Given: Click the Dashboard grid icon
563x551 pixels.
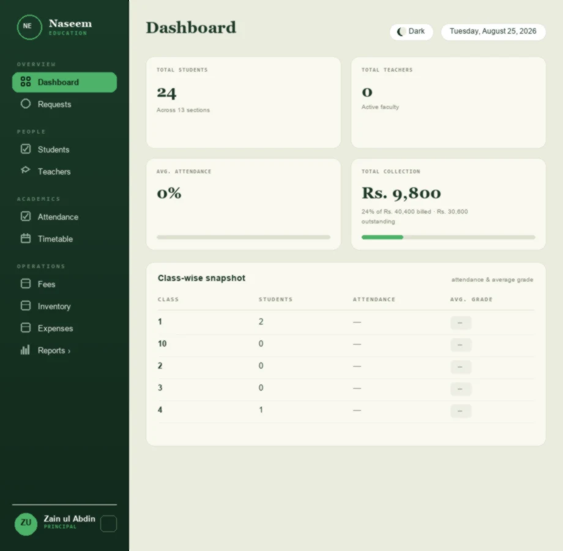Looking at the screenshot, I should point(26,81).
